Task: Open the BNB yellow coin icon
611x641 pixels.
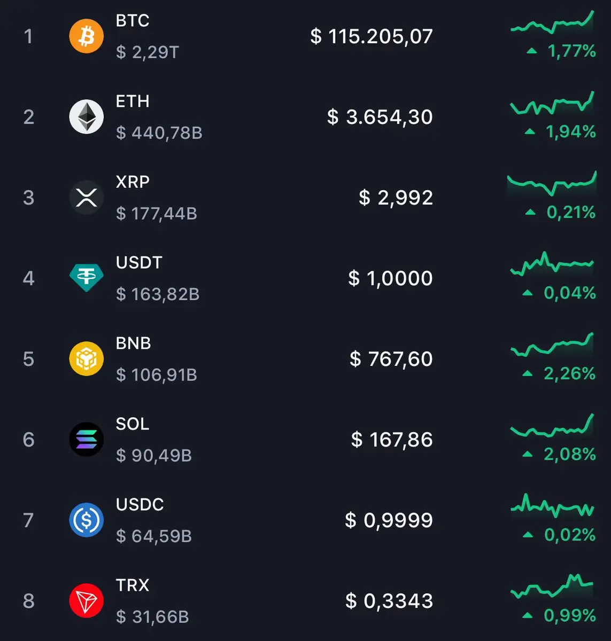Action: tap(86, 358)
